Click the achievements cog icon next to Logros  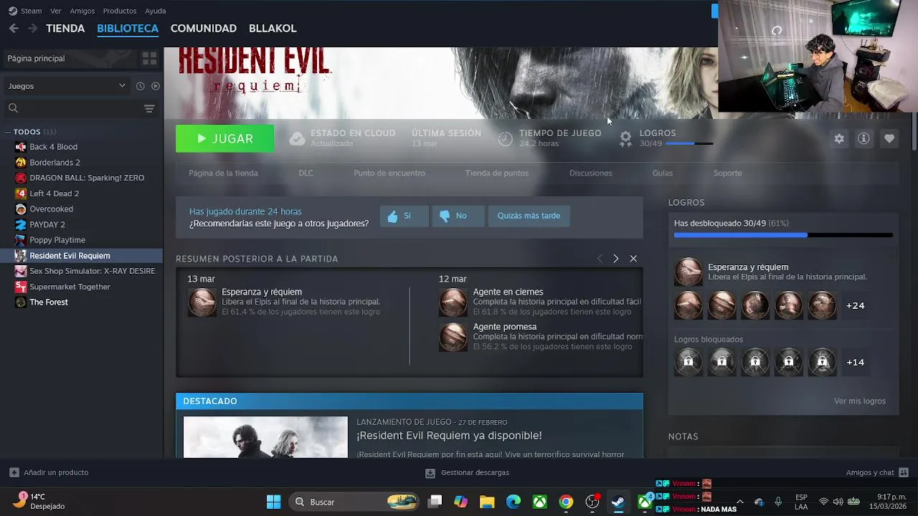tap(626, 138)
